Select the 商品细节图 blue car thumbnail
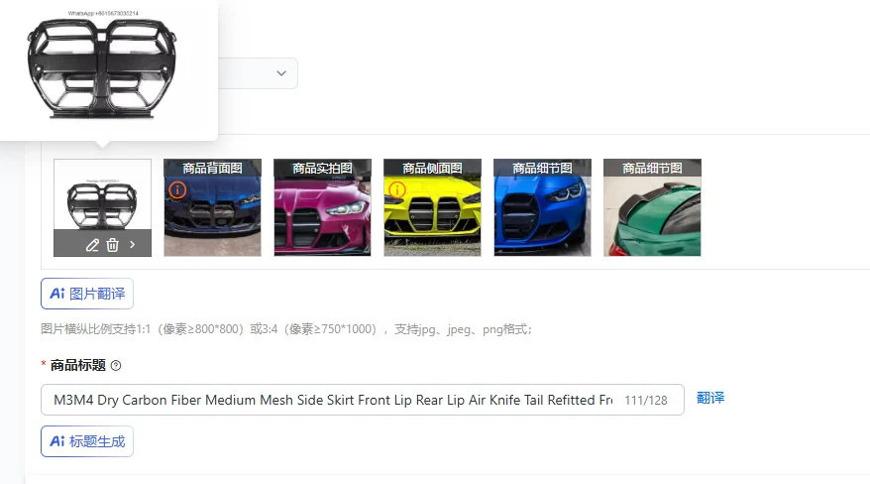 [542, 207]
